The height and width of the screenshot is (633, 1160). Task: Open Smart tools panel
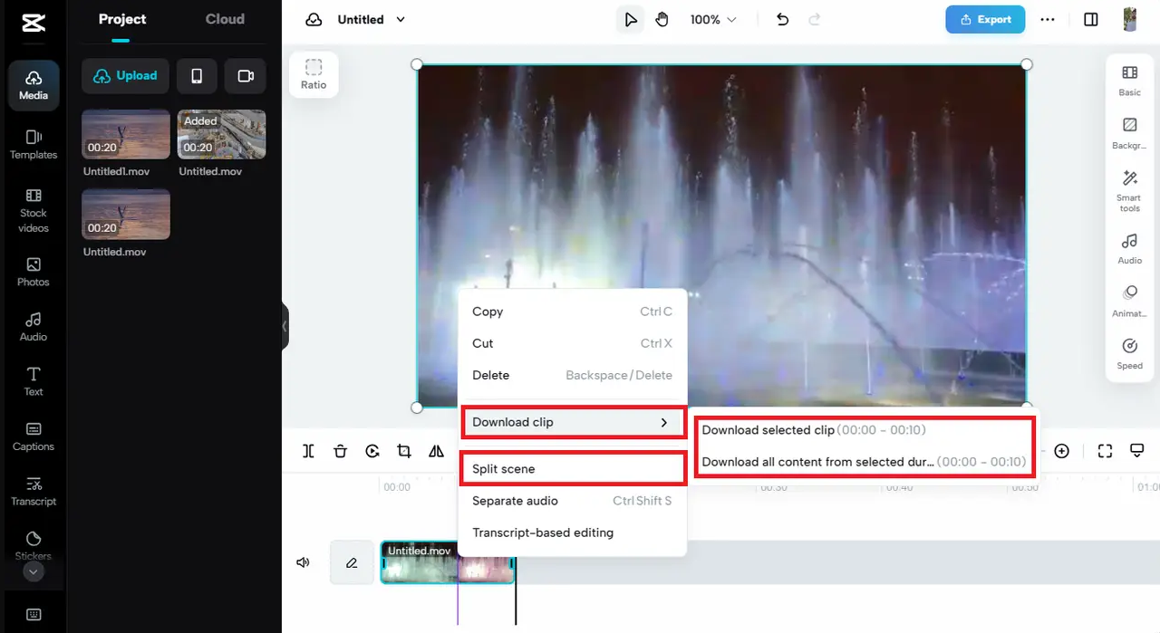tap(1130, 190)
